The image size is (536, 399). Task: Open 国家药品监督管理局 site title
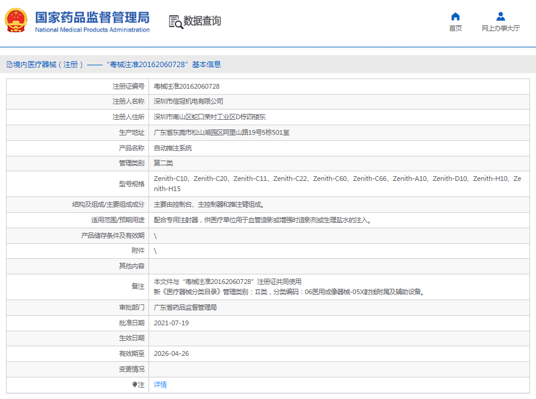[92, 17]
